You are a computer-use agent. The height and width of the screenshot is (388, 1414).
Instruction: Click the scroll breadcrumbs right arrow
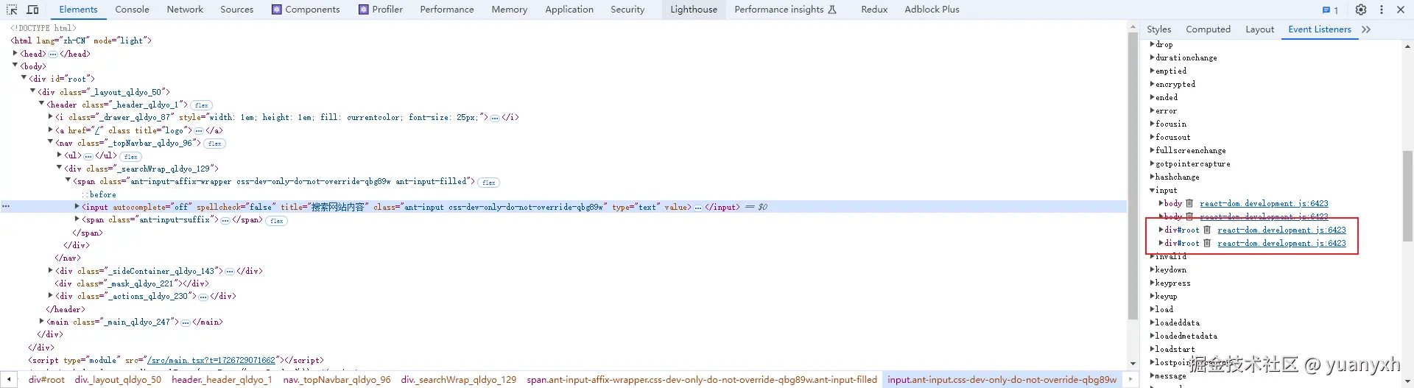(1130, 380)
